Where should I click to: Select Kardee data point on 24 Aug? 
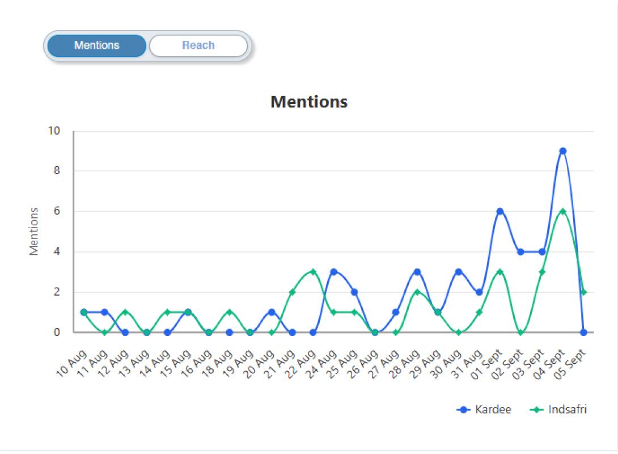[334, 272]
